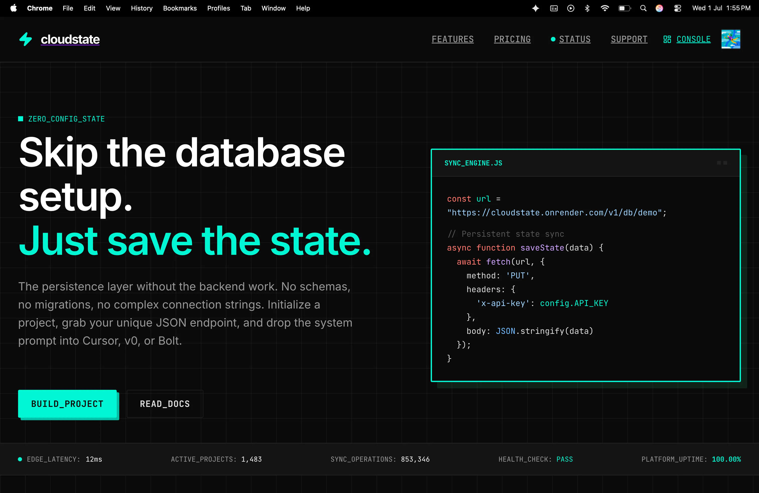The image size is (759, 493).
Task: Open the Chrome application menu
Action: pos(40,8)
